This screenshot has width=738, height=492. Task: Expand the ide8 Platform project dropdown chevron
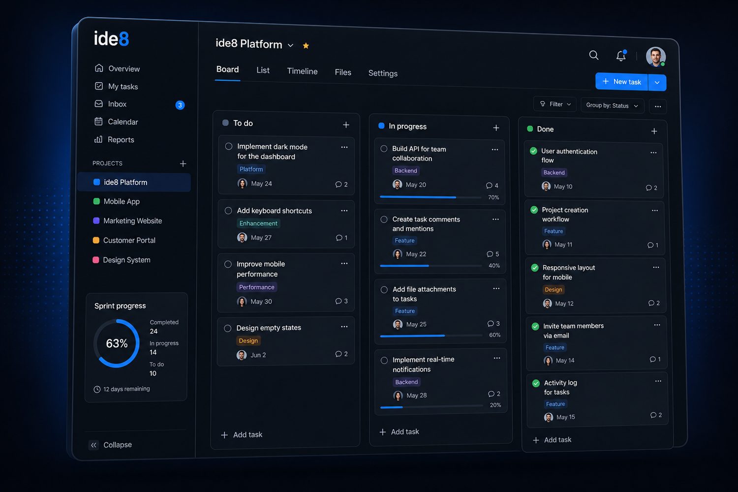pos(290,45)
